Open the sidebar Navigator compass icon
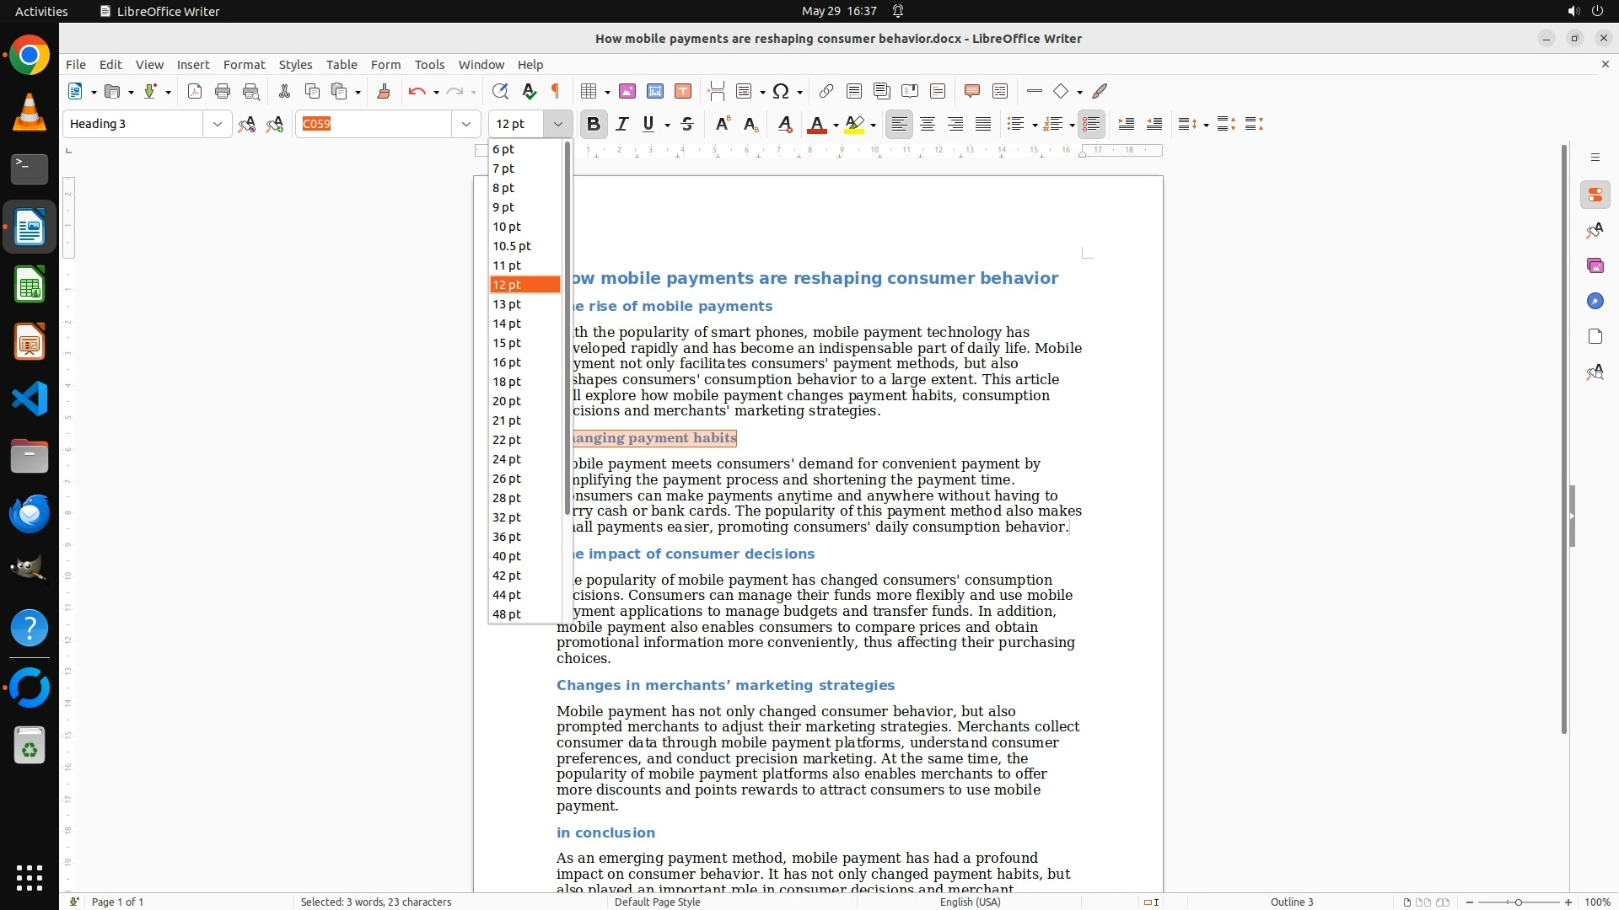The image size is (1619, 910). click(x=1595, y=301)
